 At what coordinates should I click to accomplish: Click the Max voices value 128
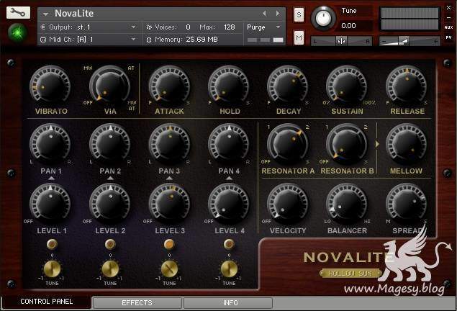click(x=230, y=27)
